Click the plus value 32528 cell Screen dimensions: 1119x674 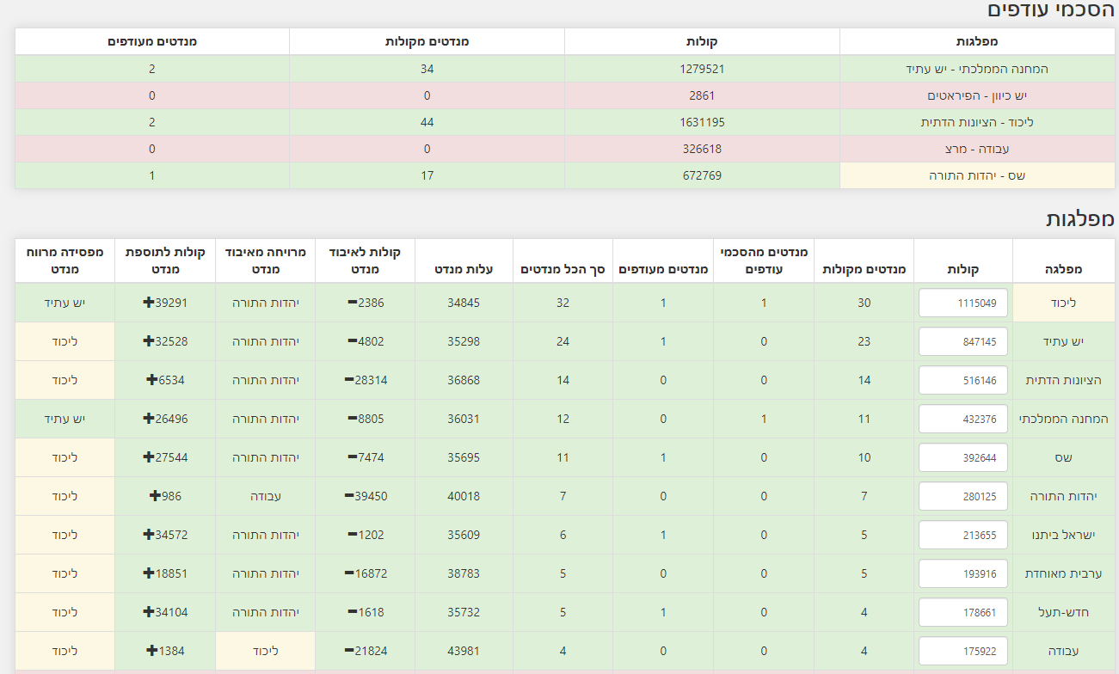pos(165,341)
